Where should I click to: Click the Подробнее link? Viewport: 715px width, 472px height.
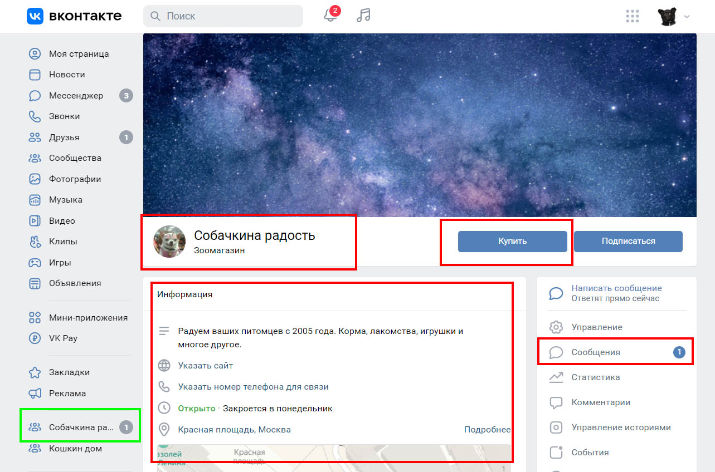487,430
